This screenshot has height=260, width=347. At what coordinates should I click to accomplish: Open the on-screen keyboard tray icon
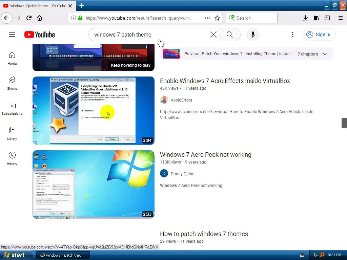pos(302,255)
